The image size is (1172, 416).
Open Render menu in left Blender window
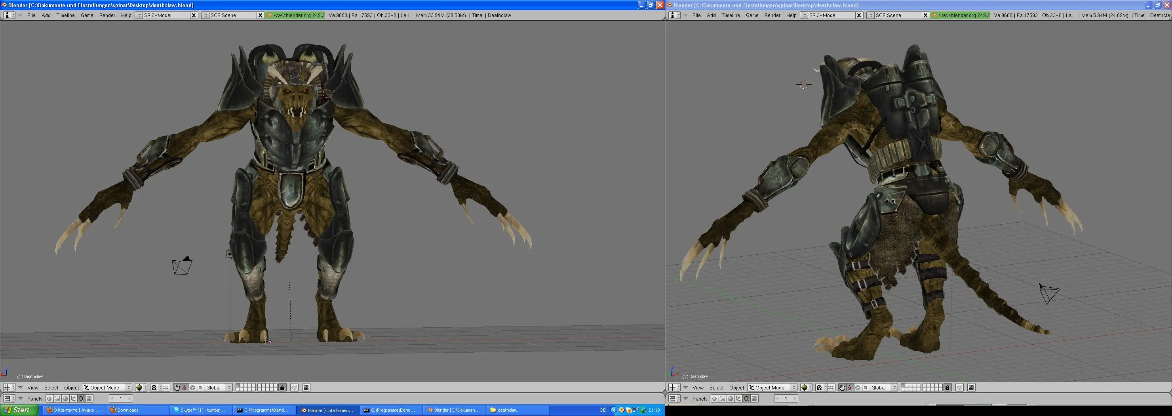tap(107, 15)
